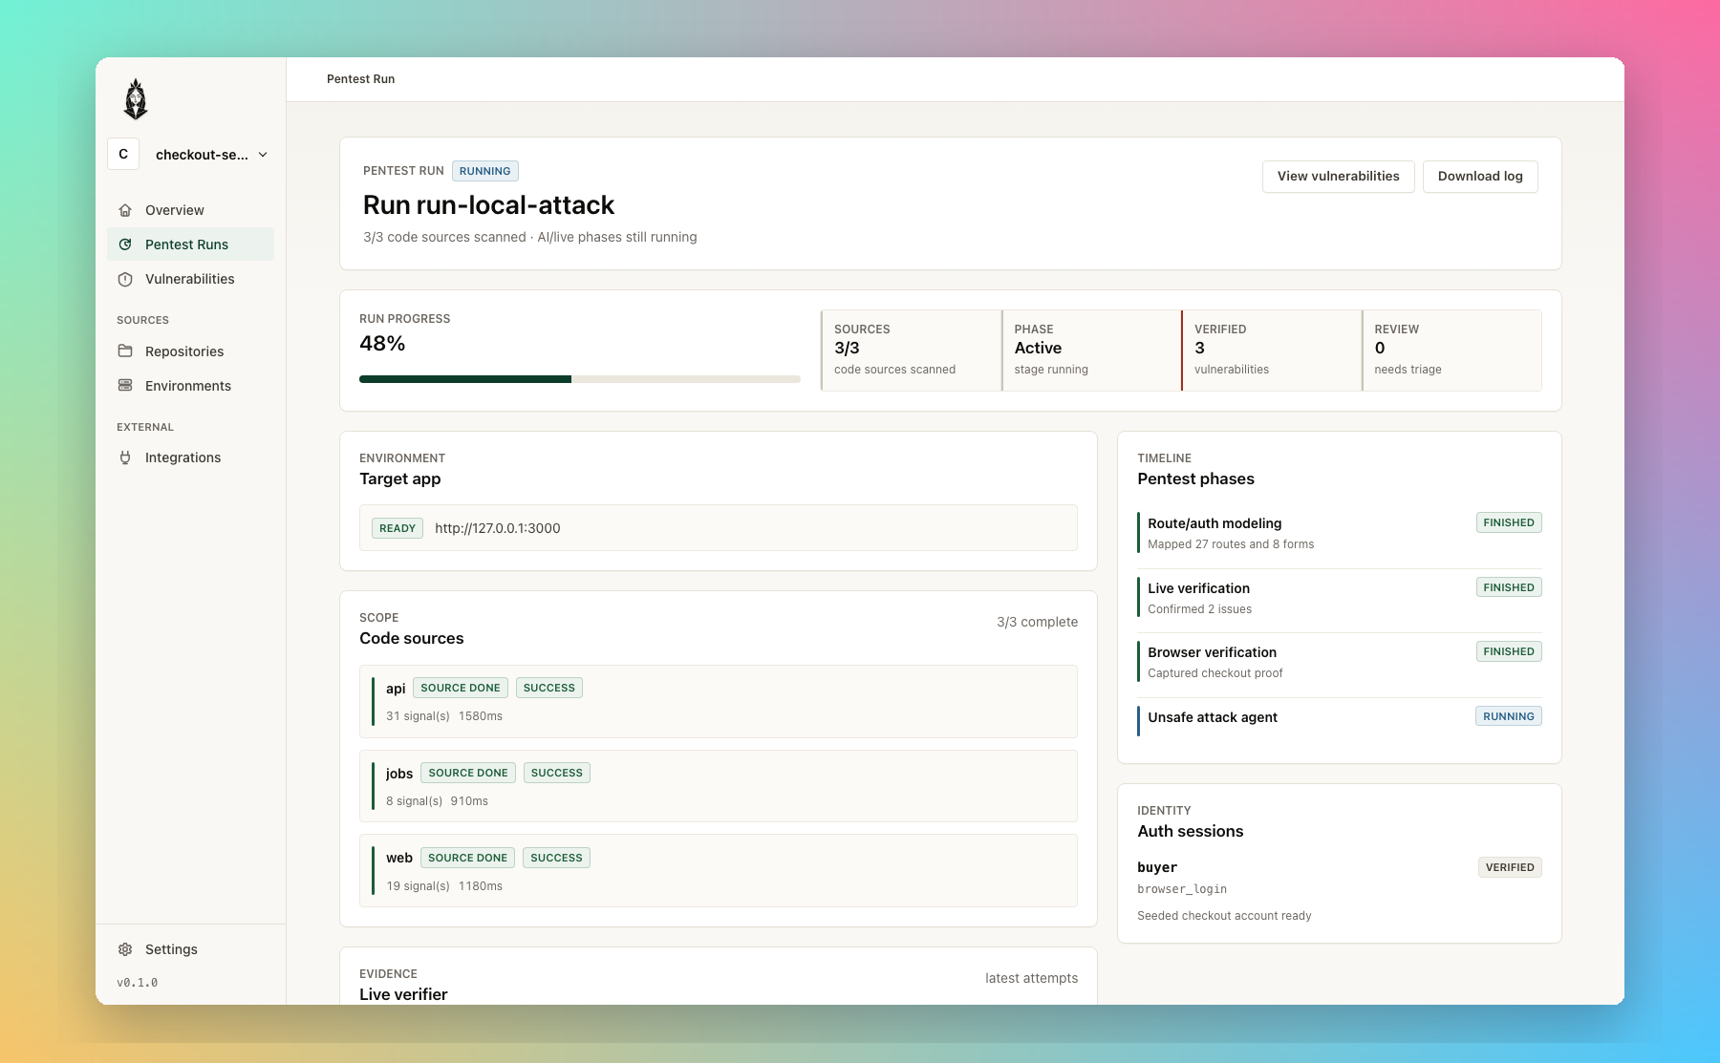
Task: Click the Verified 3 vulnerabilities card
Action: (1271, 351)
